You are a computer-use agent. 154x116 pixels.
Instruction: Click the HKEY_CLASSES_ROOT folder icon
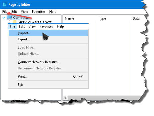(15, 22)
